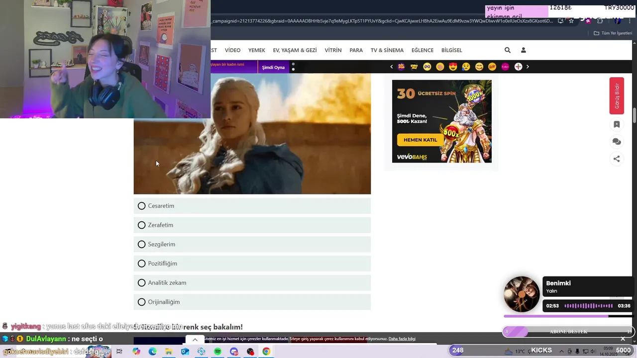Show previous emoji categories with left chevron

pyautogui.click(x=391, y=67)
